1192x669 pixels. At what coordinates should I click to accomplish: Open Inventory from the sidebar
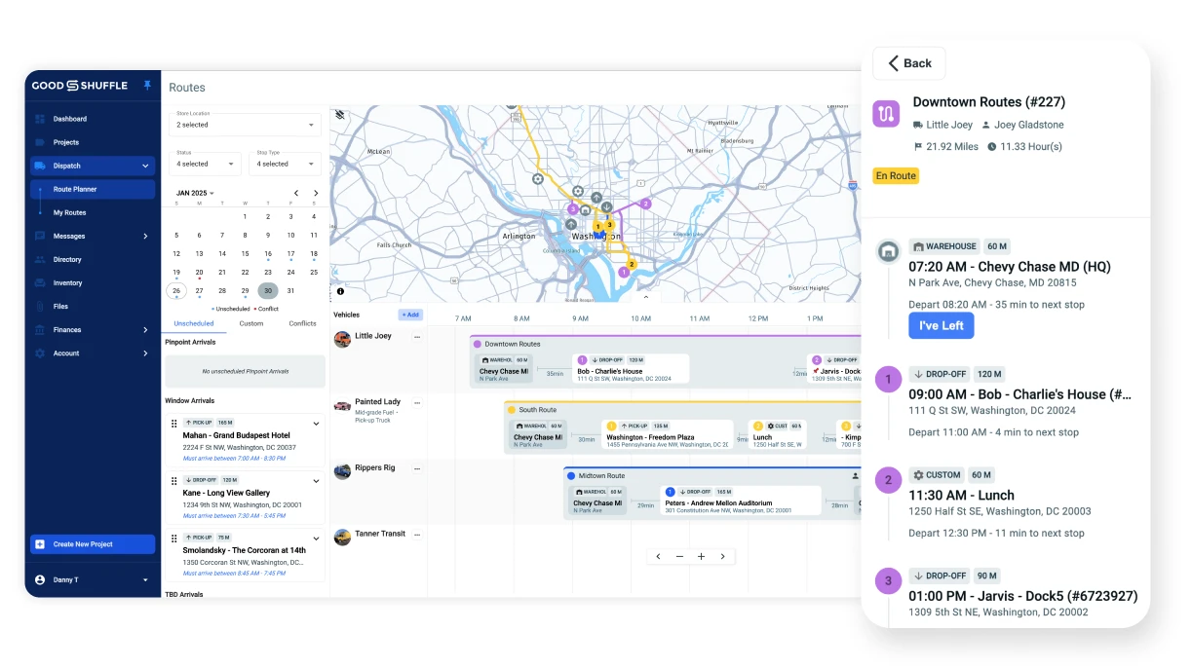tap(68, 282)
